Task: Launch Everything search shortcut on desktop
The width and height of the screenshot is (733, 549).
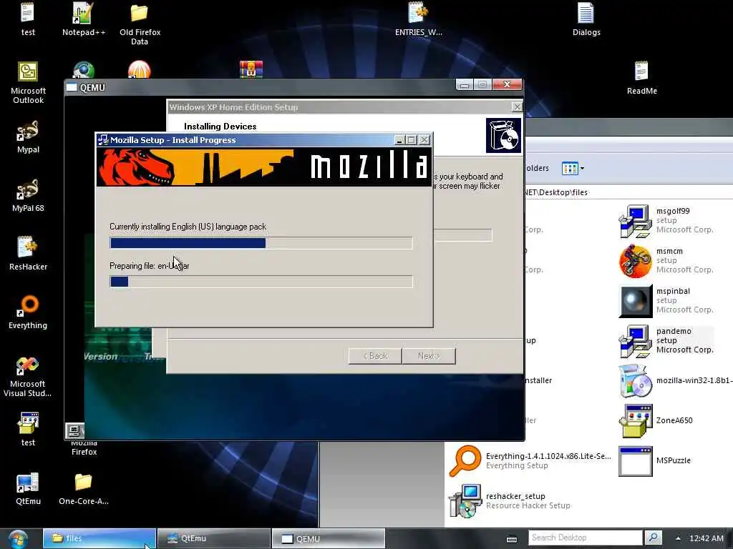Action: tap(28, 312)
